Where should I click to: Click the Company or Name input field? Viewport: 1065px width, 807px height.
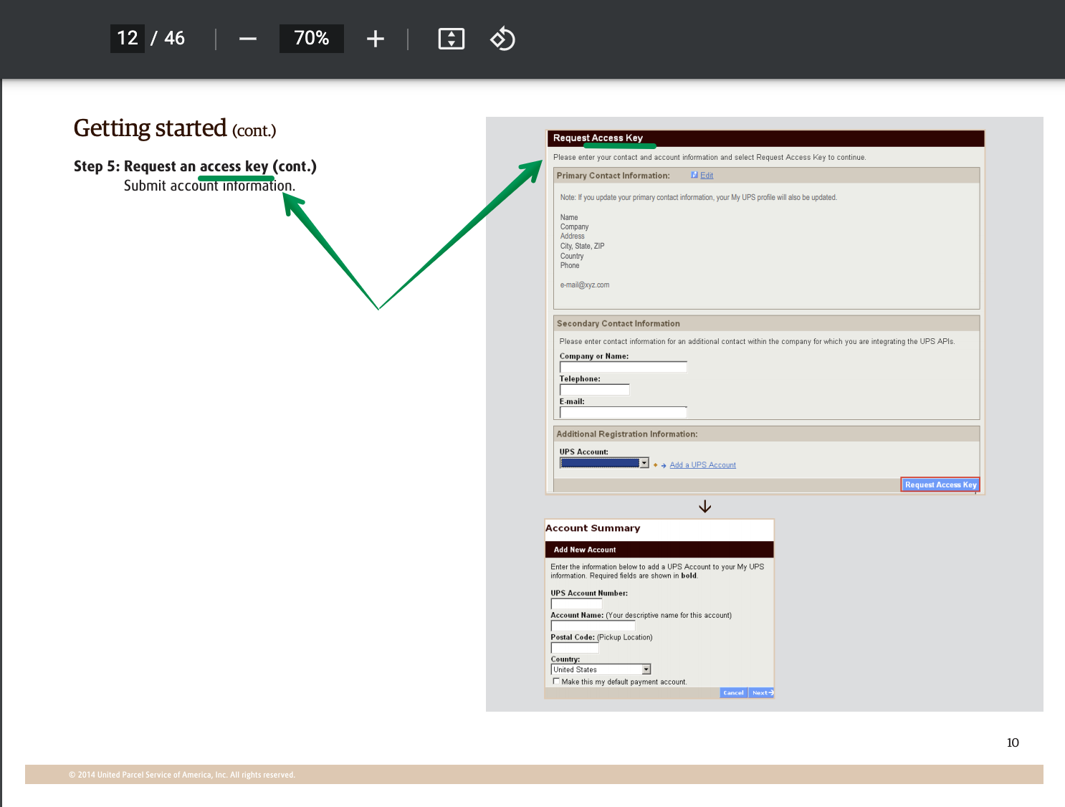tap(622, 366)
